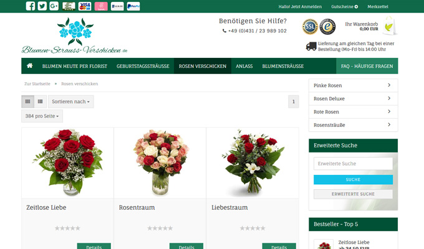Click the Liebestraum product title
This screenshot has width=424, height=249.
[x=229, y=207]
